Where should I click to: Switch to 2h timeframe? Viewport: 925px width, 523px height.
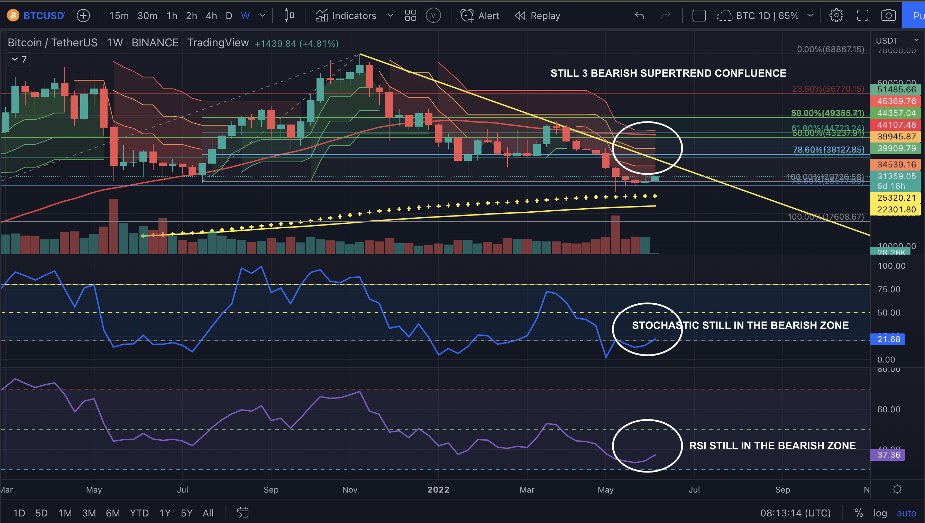tap(191, 16)
